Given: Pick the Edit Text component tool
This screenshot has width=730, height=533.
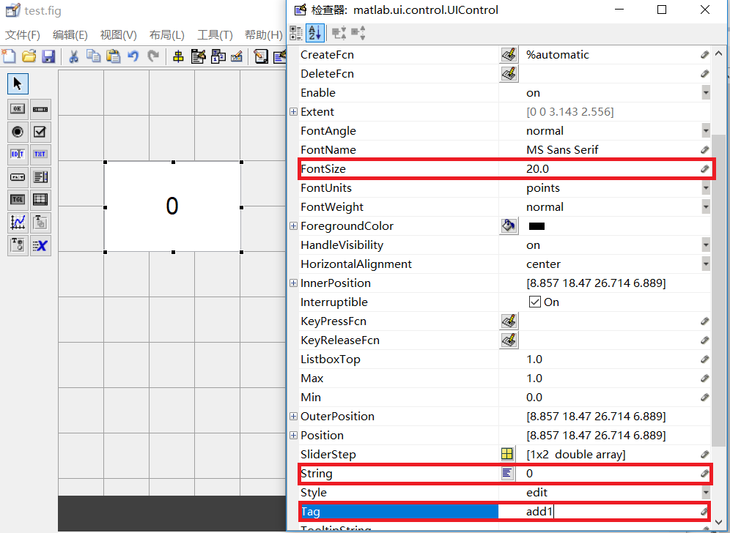Looking at the screenshot, I should (x=18, y=154).
